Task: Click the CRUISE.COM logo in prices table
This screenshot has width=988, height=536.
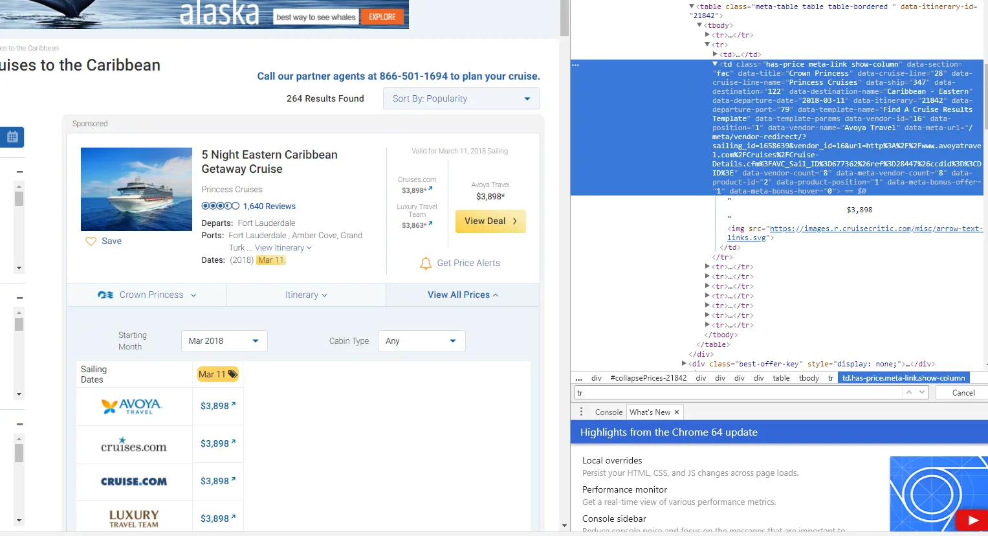Action: click(x=134, y=482)
